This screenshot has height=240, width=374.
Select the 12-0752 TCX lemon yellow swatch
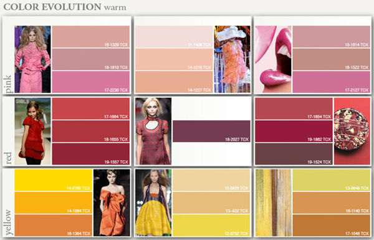coord(211,226)
